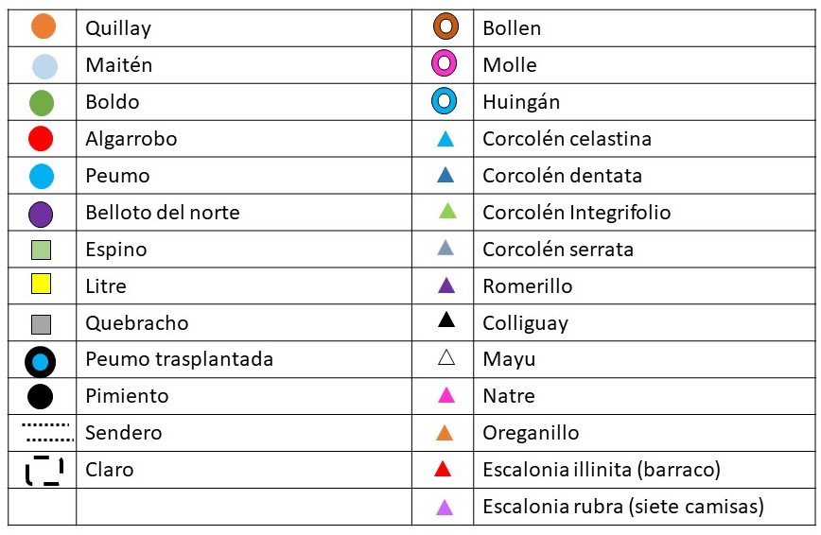Click the red Escalonia illinita triangle
The image size is (821, 535).
[443, 469]
